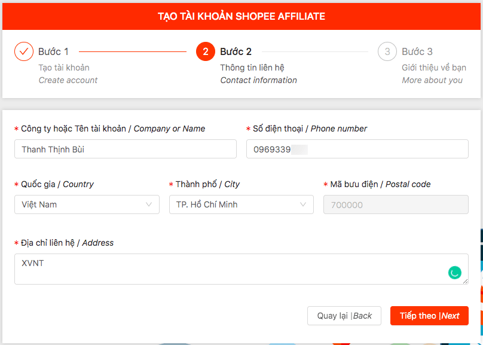Image resolution: width=483 pixels, height=345 pixels.
Task: Click the 'More about you' subtitle text
Action: click(432, 80)
